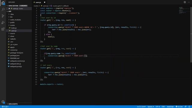192x108 pixels.
Task: Open the feedback icon in status bar
Action: point(185,107)
